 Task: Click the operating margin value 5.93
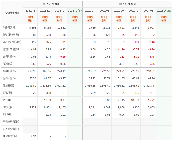click(x=48, y=49)
